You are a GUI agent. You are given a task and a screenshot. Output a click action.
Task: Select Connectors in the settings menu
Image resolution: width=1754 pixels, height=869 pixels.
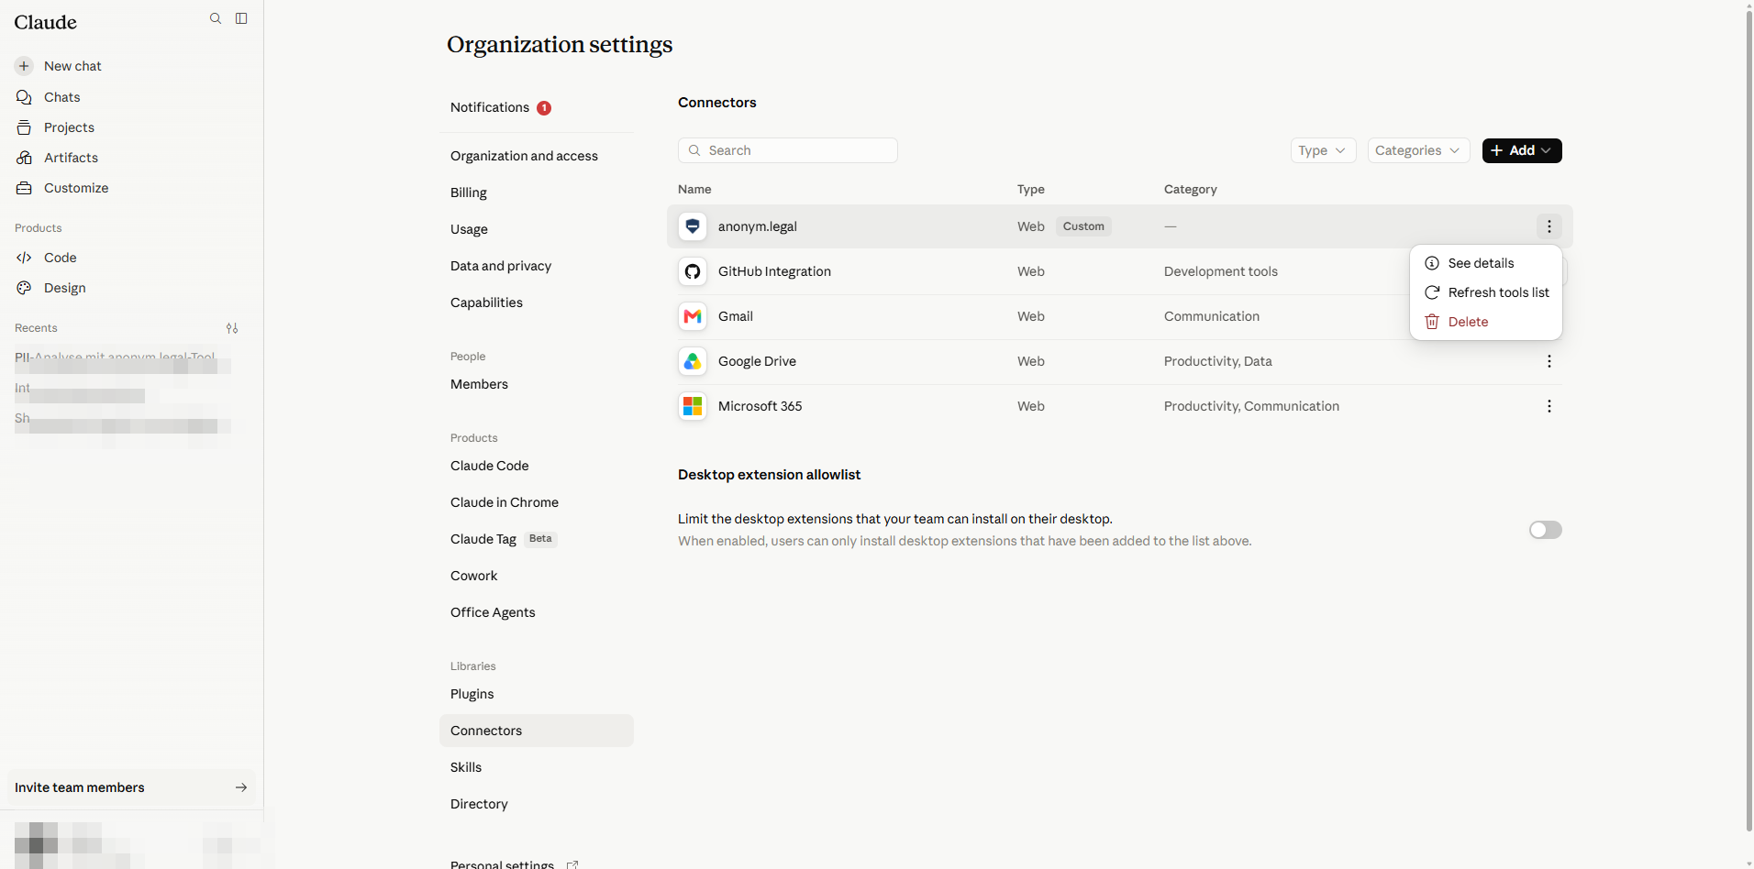click(537, 731)
